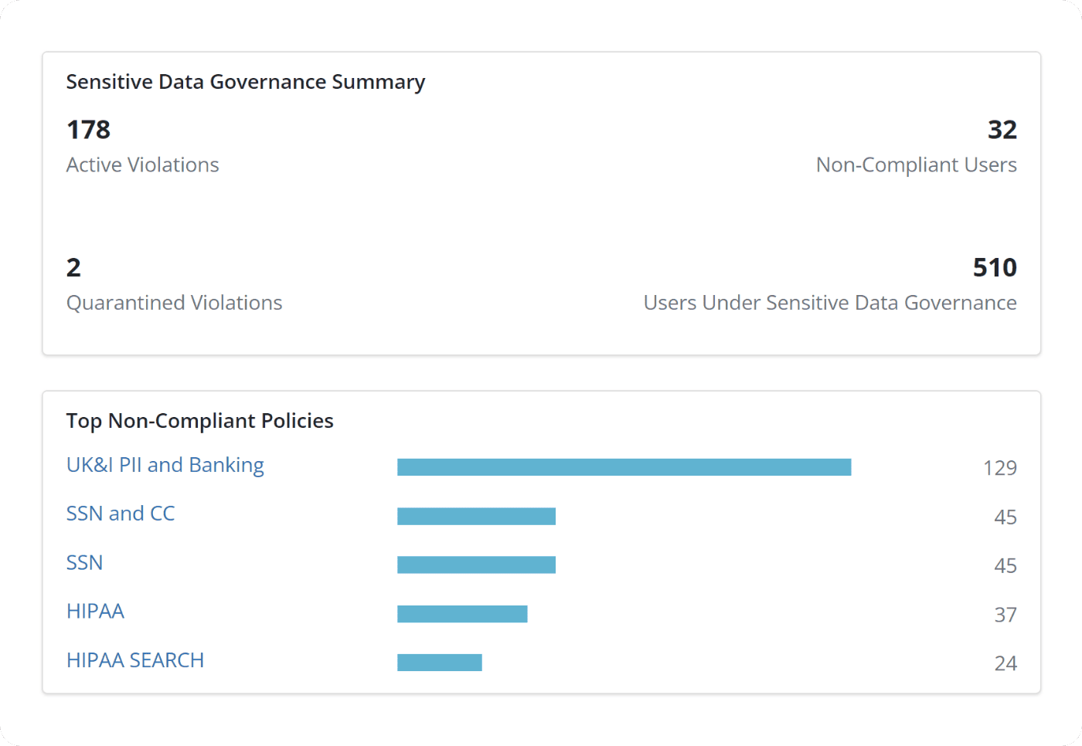This screenshot has height=746, width=1082.
Task: Open the UK&I PII and Banking policy link
Action: click(165, 465)
